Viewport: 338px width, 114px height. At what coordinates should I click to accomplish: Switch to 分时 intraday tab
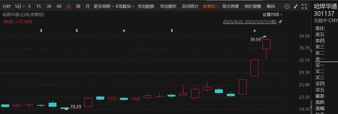click(7, 7)
